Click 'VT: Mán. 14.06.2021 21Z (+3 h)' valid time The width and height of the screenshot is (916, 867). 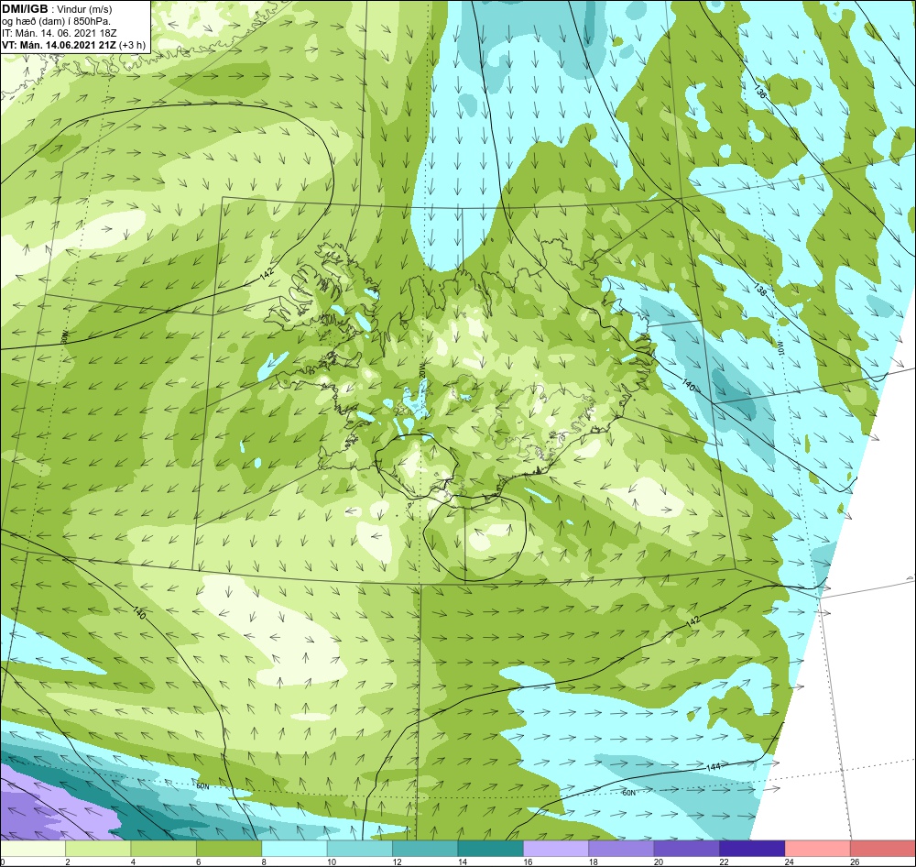pos(73,45)
